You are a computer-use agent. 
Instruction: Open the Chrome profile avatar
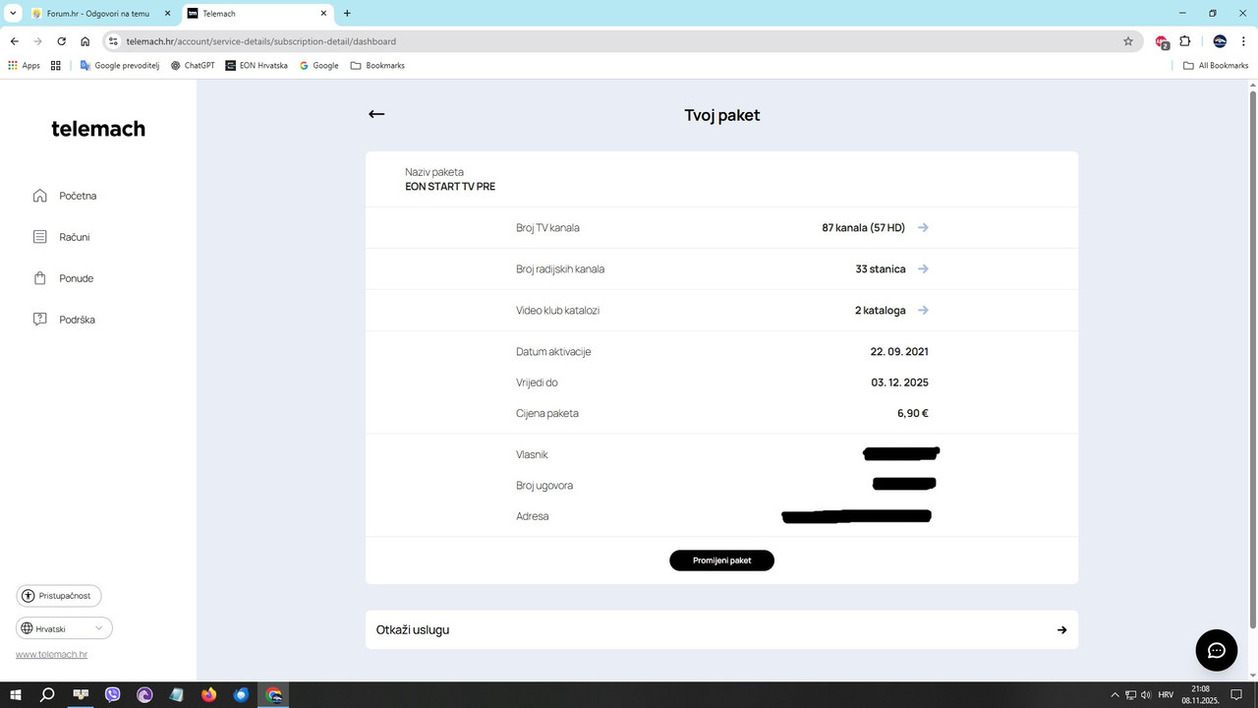[x=1220, y=41]
